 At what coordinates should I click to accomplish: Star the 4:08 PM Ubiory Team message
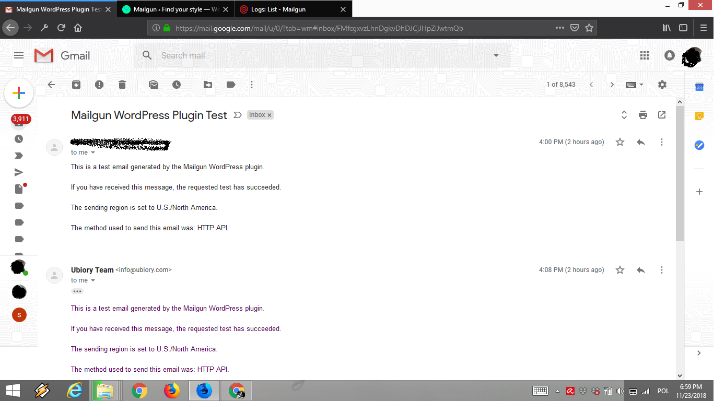coord(620,270)
